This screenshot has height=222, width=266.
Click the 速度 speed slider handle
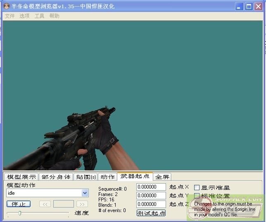pyautogui.click(x=19, y=213)
